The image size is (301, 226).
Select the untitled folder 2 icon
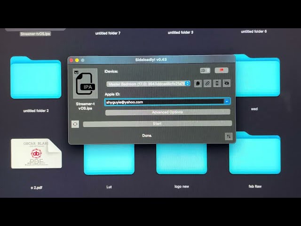point(36,77)
